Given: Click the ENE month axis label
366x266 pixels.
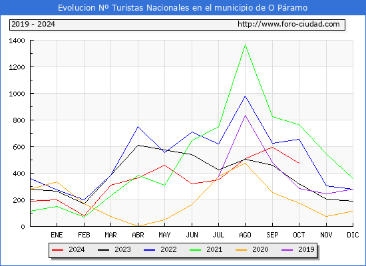Looking at the screenshot, I should point(57,235).
